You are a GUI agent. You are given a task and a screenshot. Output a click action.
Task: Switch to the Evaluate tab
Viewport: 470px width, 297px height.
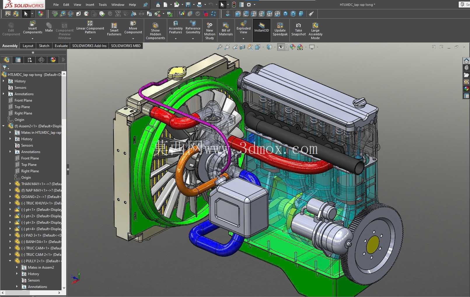click(61, 46)
